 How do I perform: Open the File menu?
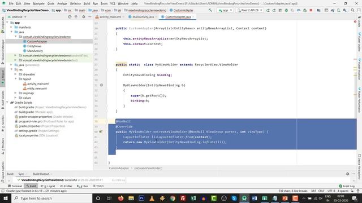[11, 3]
